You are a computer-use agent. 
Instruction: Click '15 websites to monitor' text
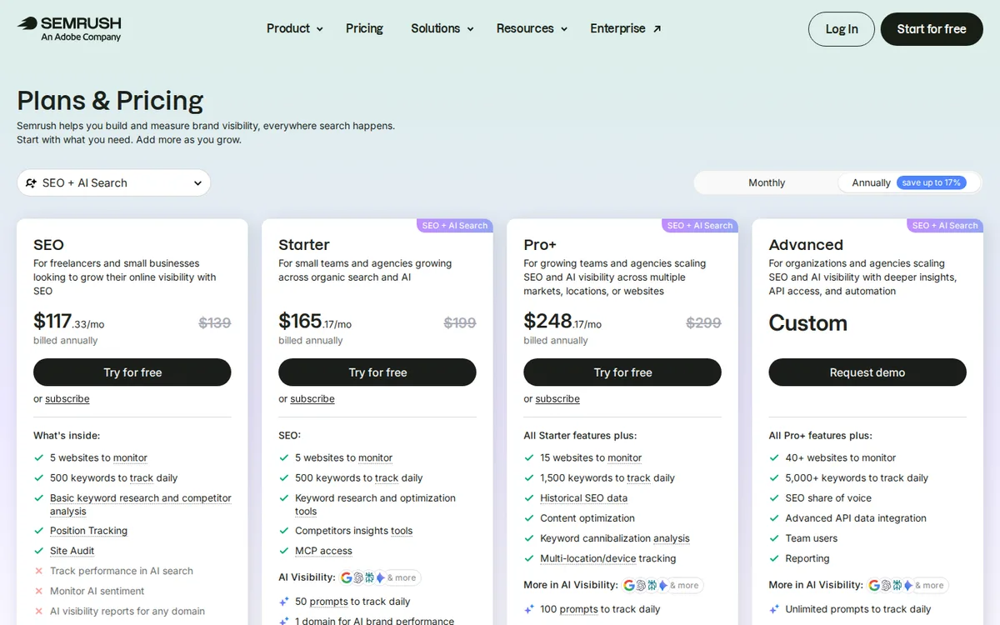point(591,457)
